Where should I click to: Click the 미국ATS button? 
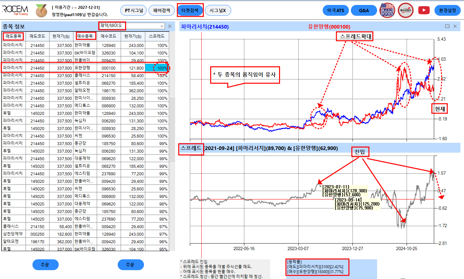[x=336, y=11]
